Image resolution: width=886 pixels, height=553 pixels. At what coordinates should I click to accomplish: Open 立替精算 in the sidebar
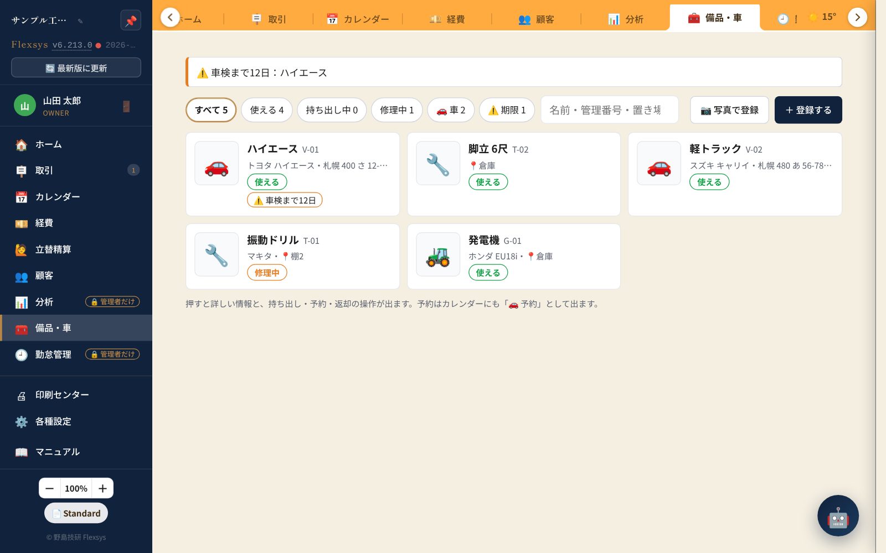click(76, 249)
